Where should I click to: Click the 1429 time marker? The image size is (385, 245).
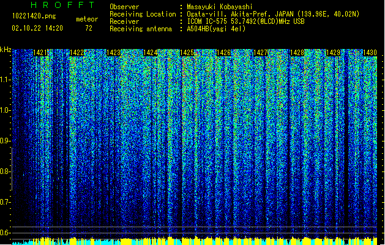pyautogui.click(x=333, y=53)
